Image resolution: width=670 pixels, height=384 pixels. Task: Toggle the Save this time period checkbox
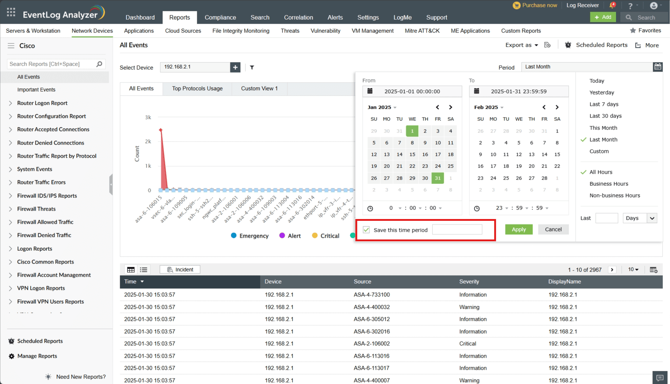click(366, 230)
